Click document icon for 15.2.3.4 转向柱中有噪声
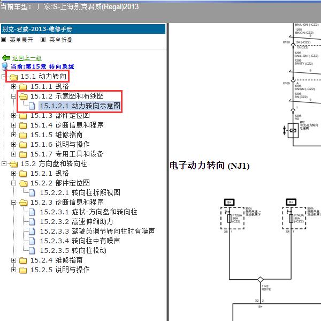 pyautogui.click(x=32, y=241)
